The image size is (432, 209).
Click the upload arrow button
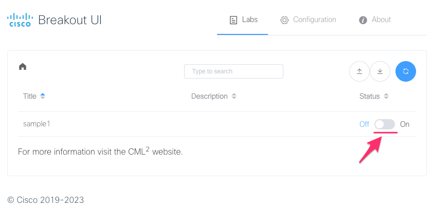pyautogui.click(x=359, y=71)
